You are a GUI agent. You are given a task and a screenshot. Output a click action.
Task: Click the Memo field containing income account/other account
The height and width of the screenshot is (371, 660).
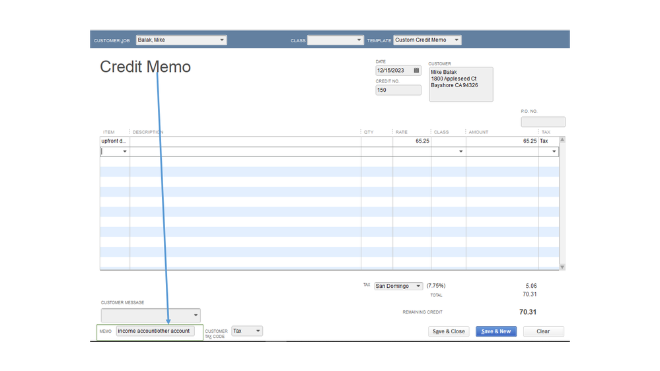pyautogui.click(x=155, y=331)
